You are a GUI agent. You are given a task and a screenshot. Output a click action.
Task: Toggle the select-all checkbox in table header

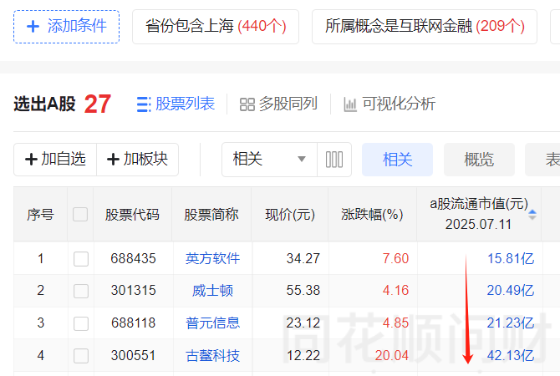(80, 215)
